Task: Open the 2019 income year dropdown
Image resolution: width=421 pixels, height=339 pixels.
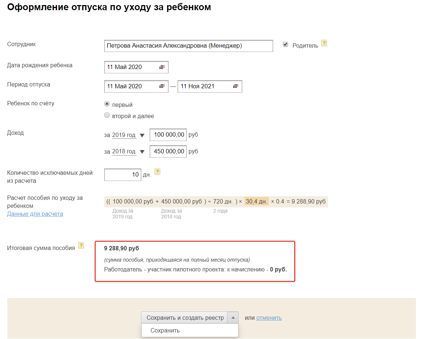Action: click(142, 136)
